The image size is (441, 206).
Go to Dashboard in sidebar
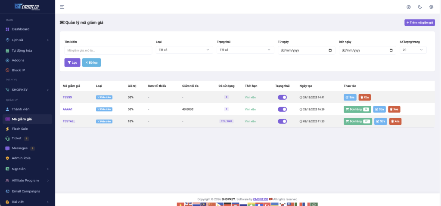(x=20, y=29)
